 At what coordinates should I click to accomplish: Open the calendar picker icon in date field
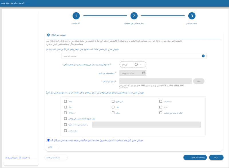pos(143,73)
